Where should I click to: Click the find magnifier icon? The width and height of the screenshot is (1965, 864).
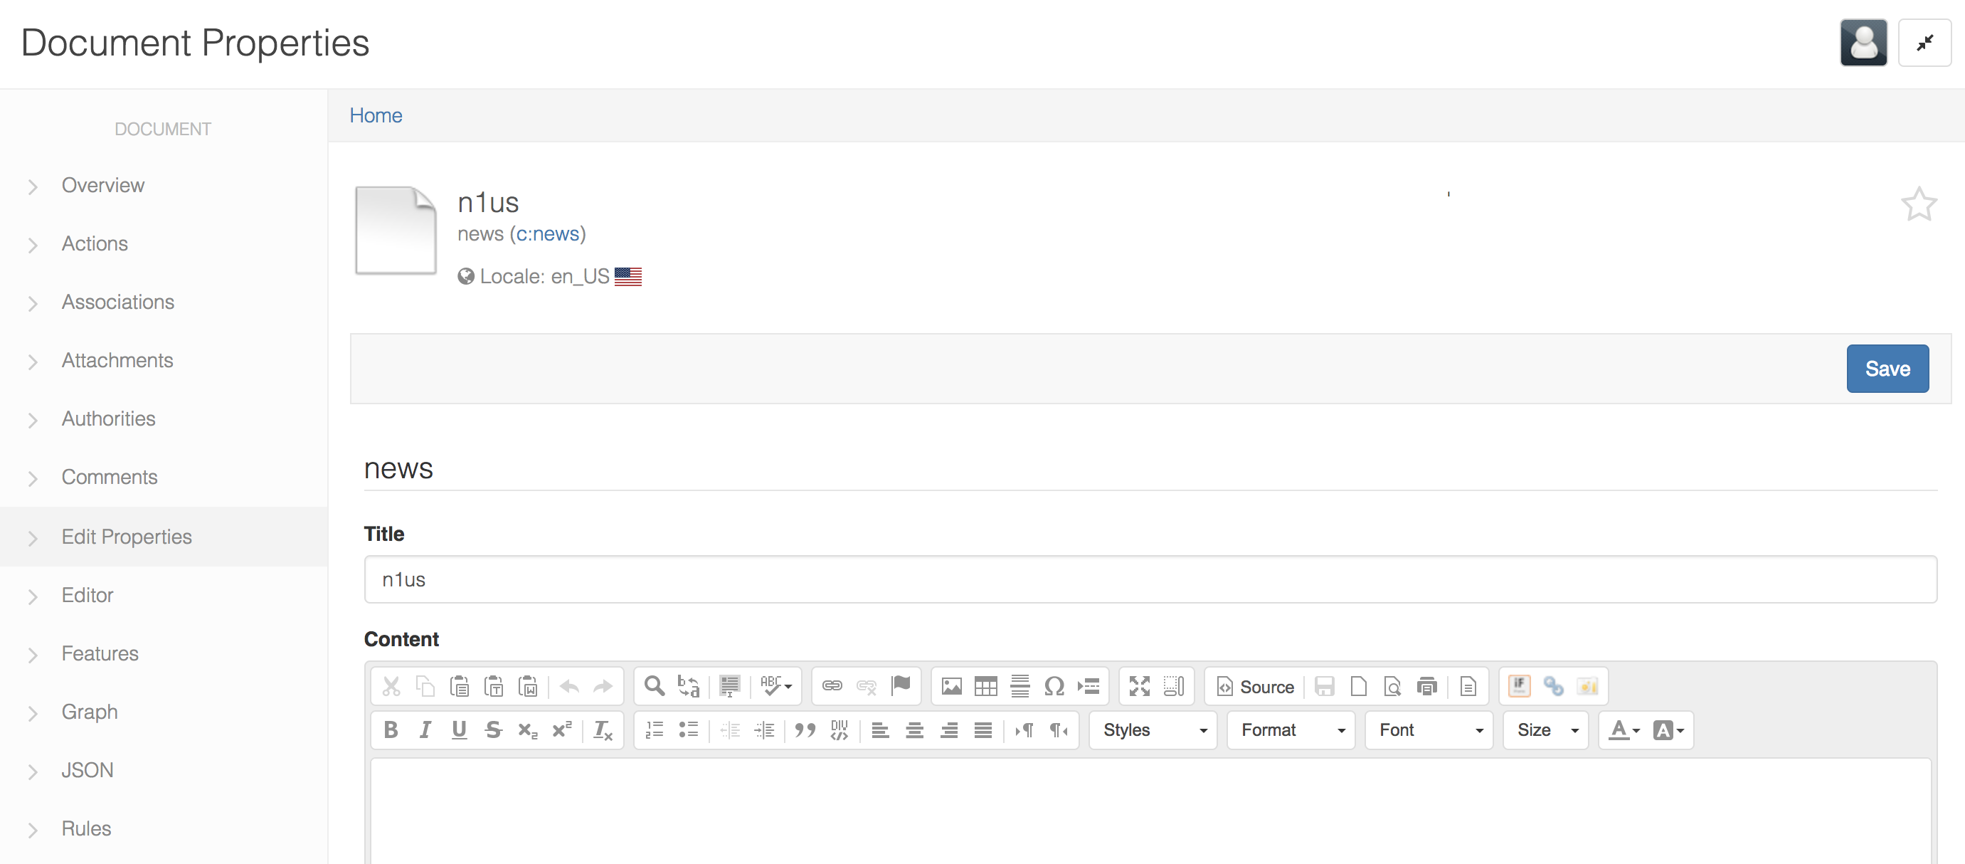coord(654,687)
